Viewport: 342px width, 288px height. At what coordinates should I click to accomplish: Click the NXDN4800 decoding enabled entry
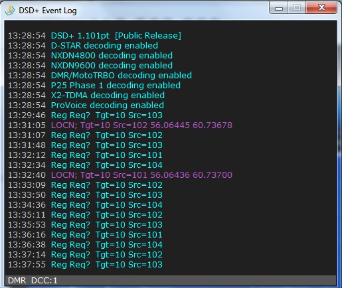pyautogui.click(x=90, y=56)
